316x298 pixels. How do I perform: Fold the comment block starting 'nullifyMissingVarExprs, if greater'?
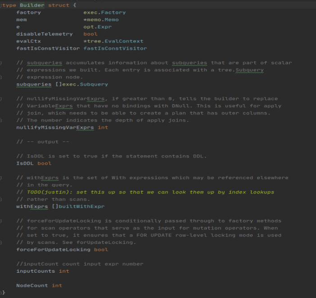coord(1,99)
